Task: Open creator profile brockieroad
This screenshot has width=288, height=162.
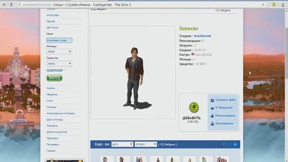Action: coord(202,36)
